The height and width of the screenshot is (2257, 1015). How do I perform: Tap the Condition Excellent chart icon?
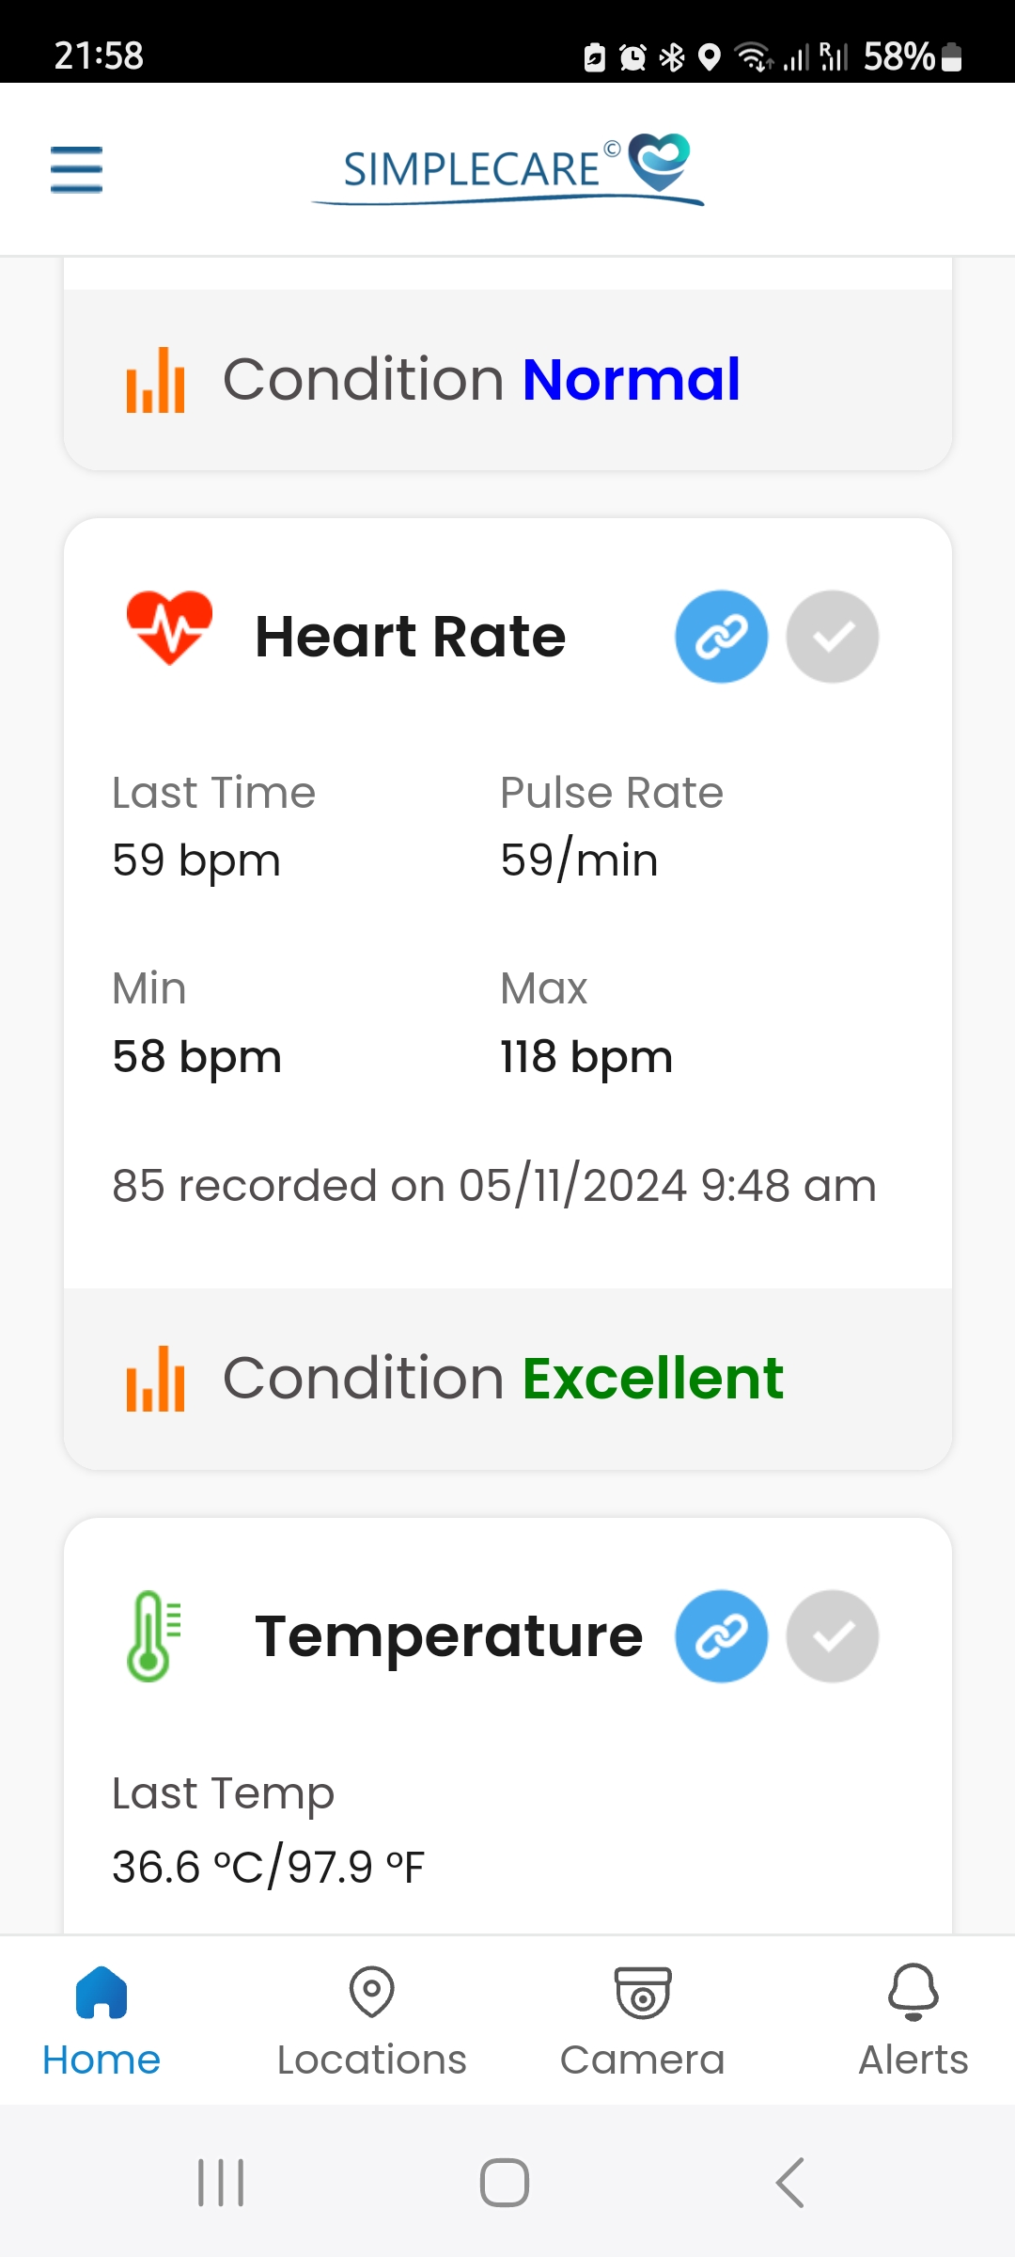(156, 1379)
